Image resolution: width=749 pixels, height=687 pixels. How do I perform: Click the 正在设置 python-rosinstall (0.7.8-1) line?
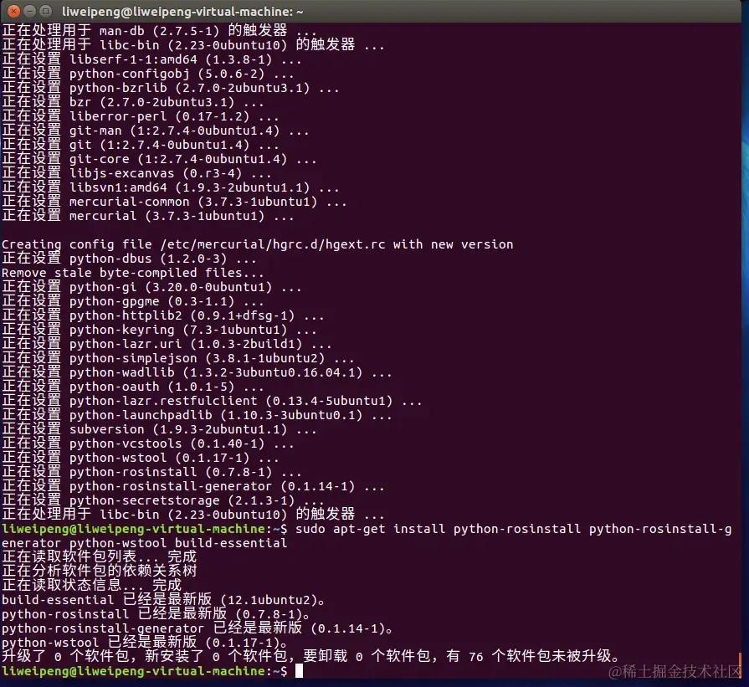pos(152,472)
